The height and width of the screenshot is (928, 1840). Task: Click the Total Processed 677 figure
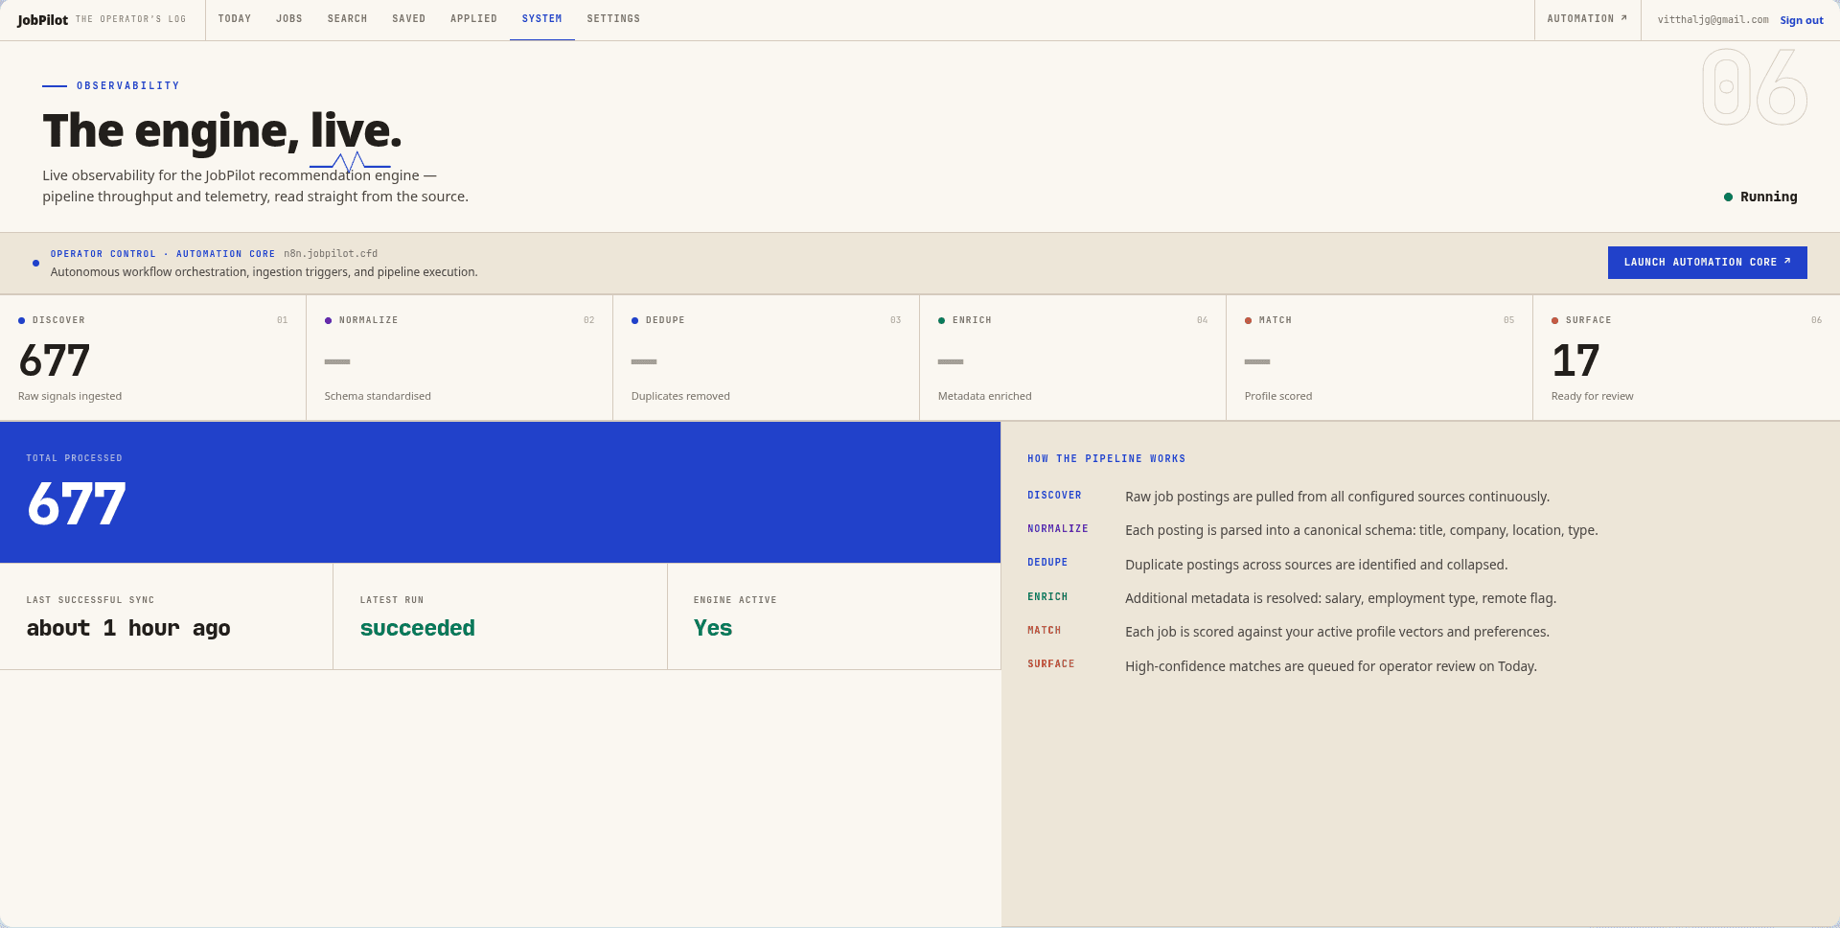pyautogui.click(x=77, y=503)
